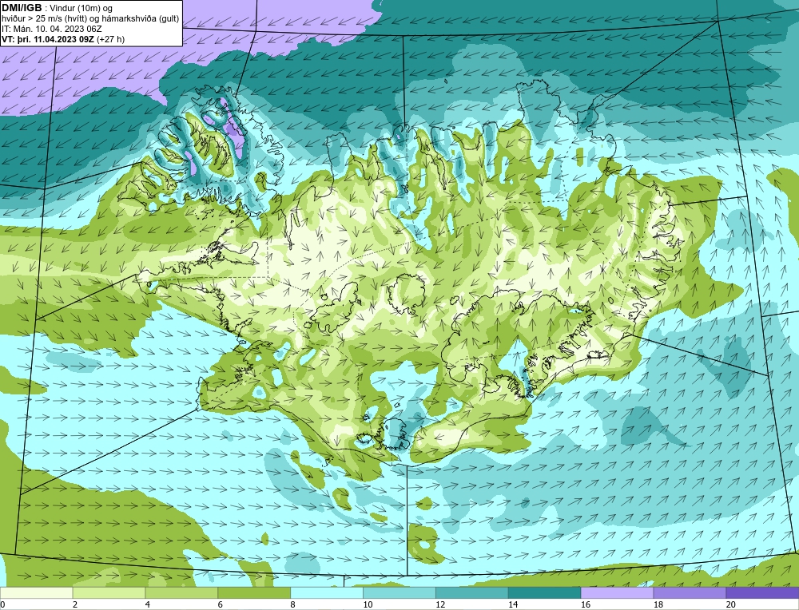799x610 pixels.
Task: Click the legend scale label 20
Action: (x=730, y=604)
